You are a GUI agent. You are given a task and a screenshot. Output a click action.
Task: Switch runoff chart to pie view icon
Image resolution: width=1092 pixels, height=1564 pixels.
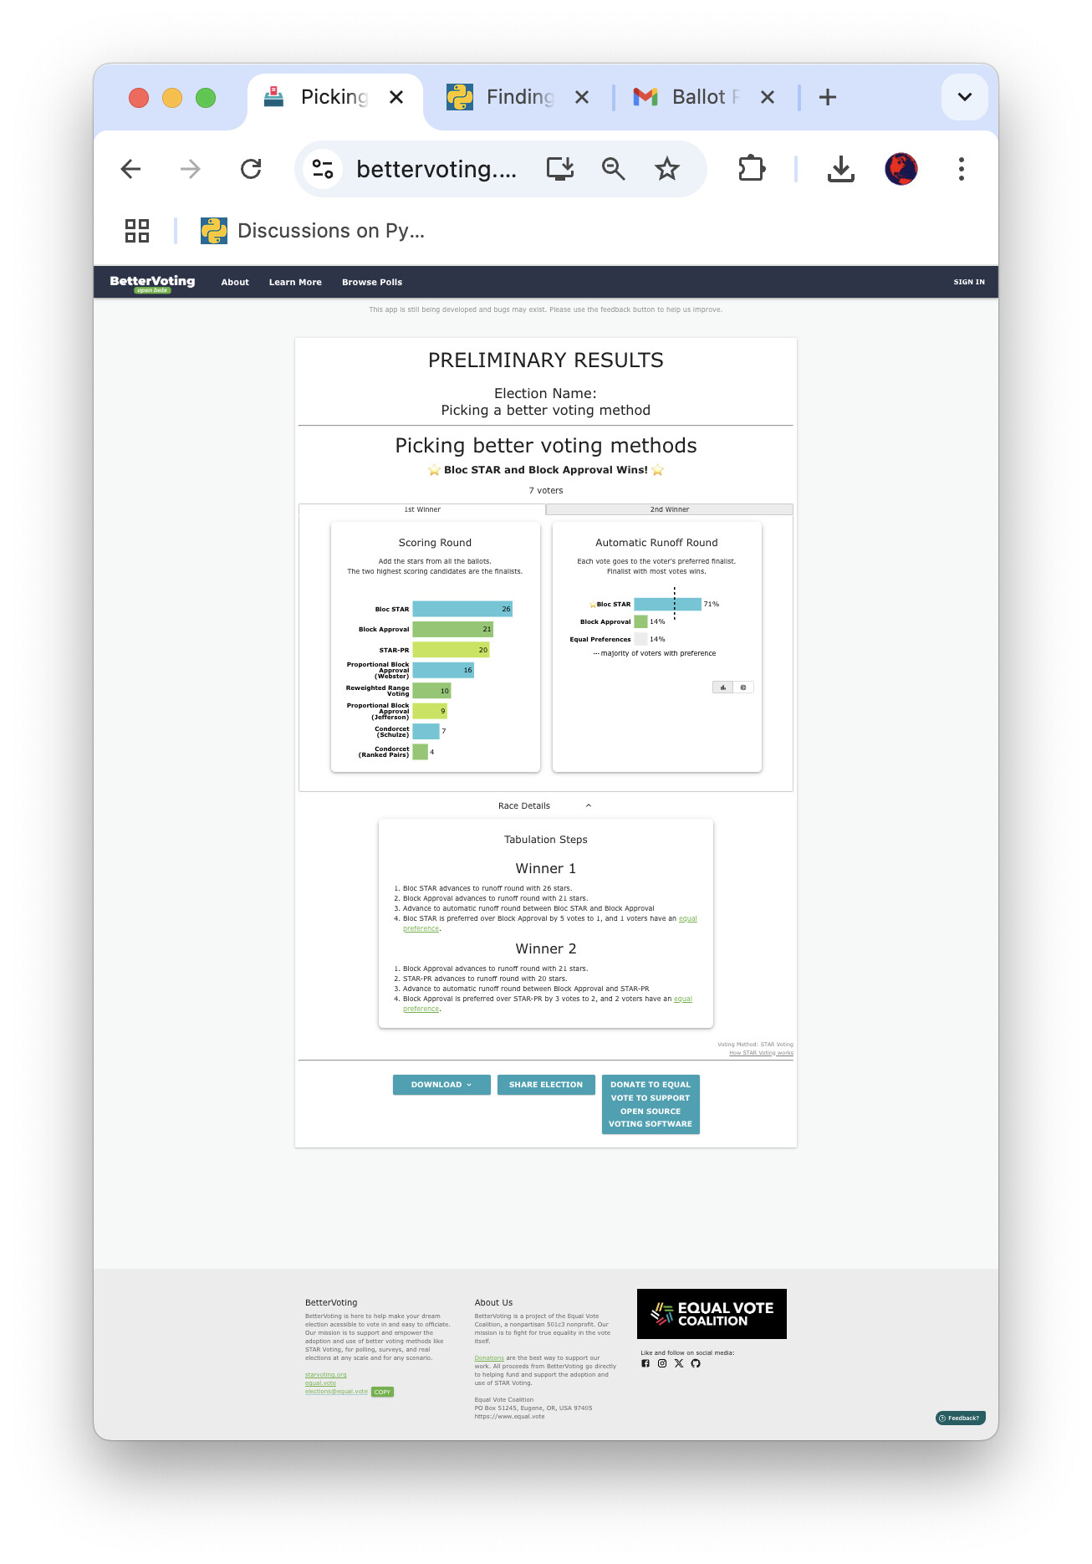(743, 687)
